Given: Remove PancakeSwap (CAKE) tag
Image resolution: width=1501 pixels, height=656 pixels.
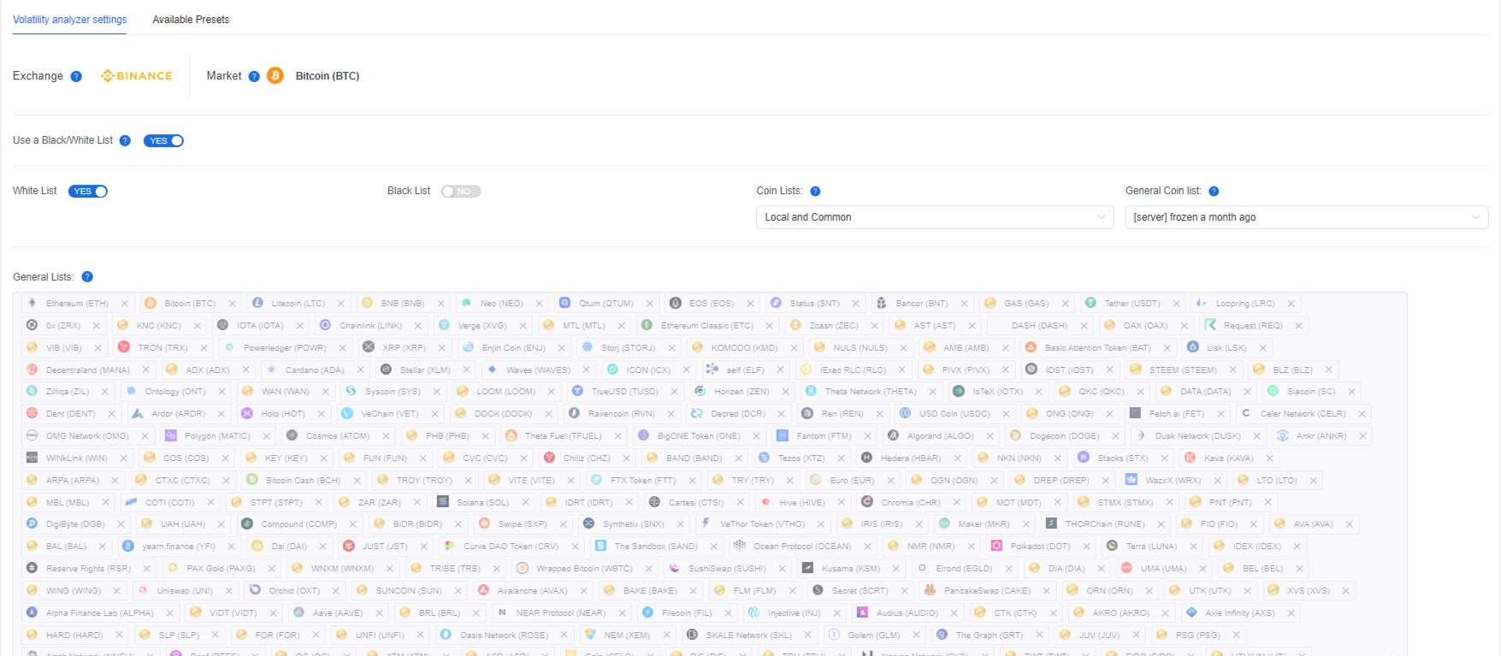Looking at the screenshot, I should pyautogui.click(x=1046, y=591).
